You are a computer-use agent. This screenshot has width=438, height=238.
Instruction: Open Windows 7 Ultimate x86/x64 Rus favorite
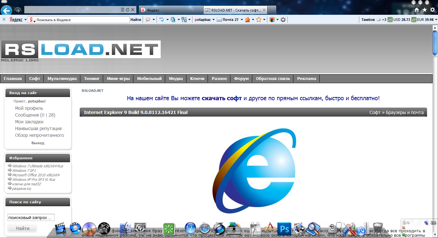click(x=38, y=166)
